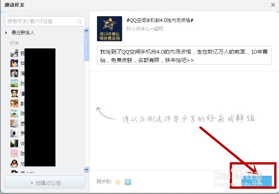
Task: Toggle sync to Tencent Weibo icon
Action: (x=128, y=182)
